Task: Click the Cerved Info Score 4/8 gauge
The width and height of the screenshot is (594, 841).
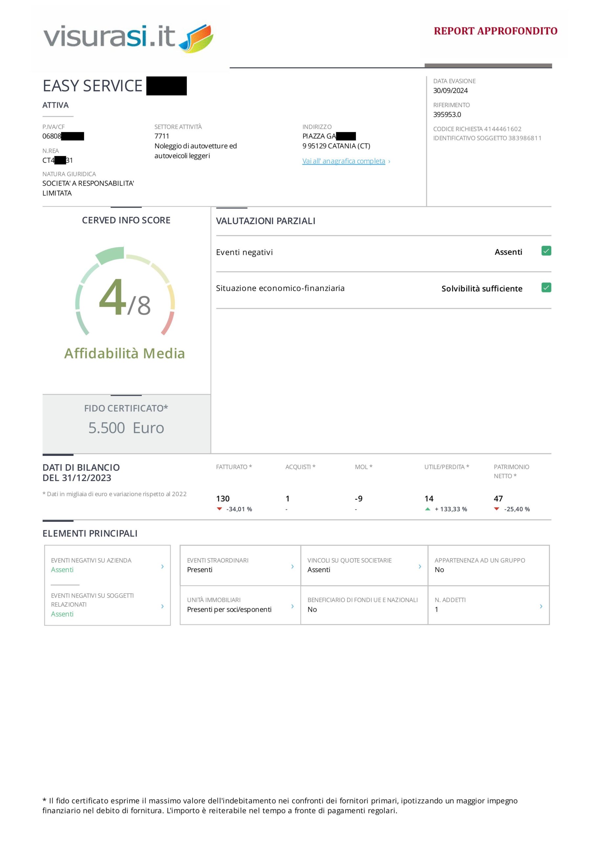Action: click(x=125, y=293)
